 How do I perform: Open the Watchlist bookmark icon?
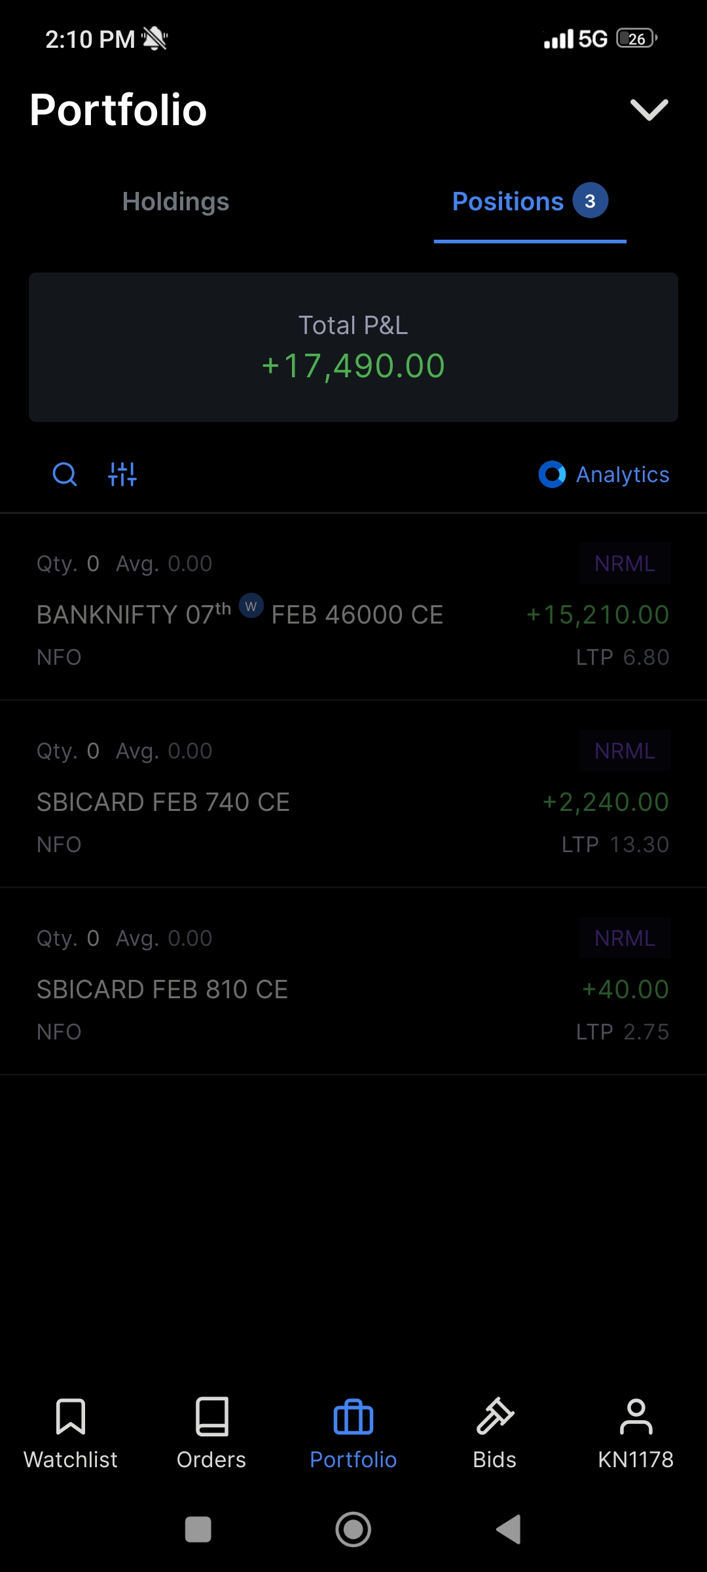click(71, 1416)
